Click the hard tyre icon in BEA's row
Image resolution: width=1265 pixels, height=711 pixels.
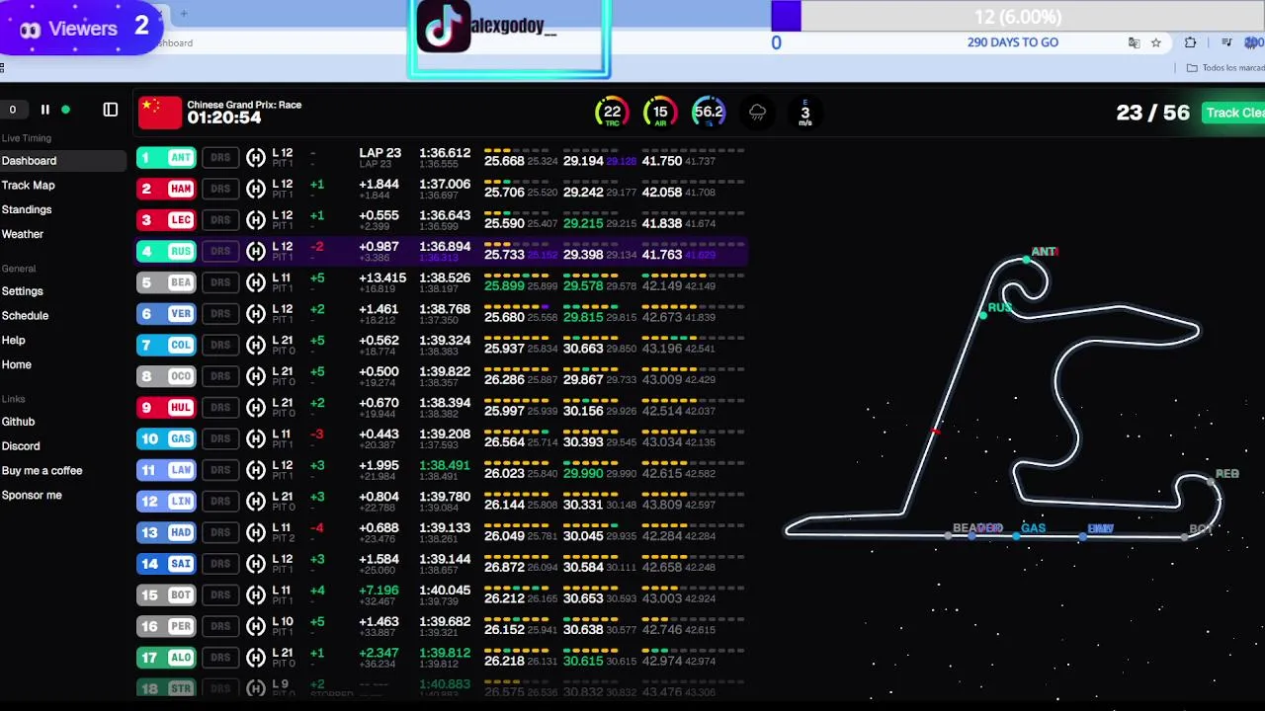(256, 282)
